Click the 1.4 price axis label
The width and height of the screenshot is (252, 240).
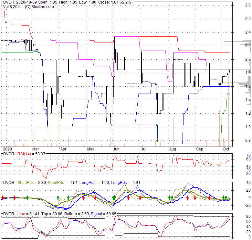[248, 100]
